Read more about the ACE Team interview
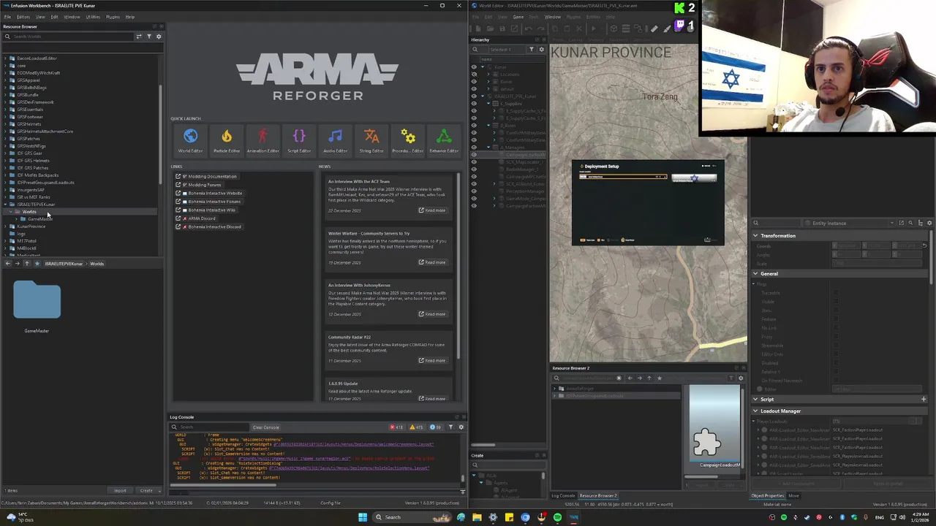Image resolution: width=936 pixels, height=526 pixels. click(x=432, y=210)
